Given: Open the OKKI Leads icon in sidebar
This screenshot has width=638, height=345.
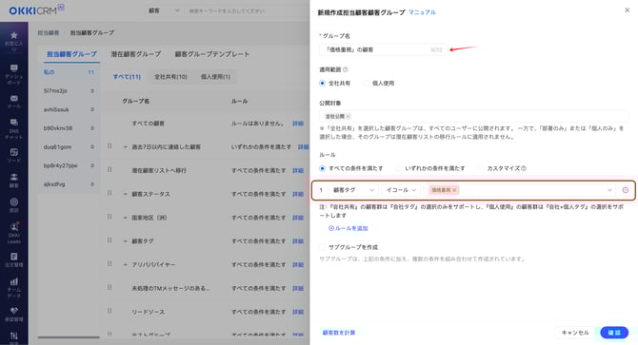Looking at the screenshot, I should pyautogui.click(x=14, y=226).
